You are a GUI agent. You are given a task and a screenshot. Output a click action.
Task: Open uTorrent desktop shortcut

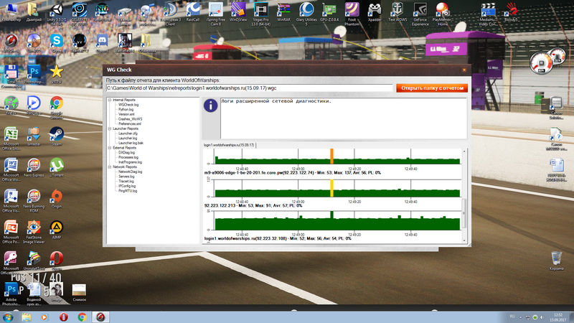(x=57, y=167)
